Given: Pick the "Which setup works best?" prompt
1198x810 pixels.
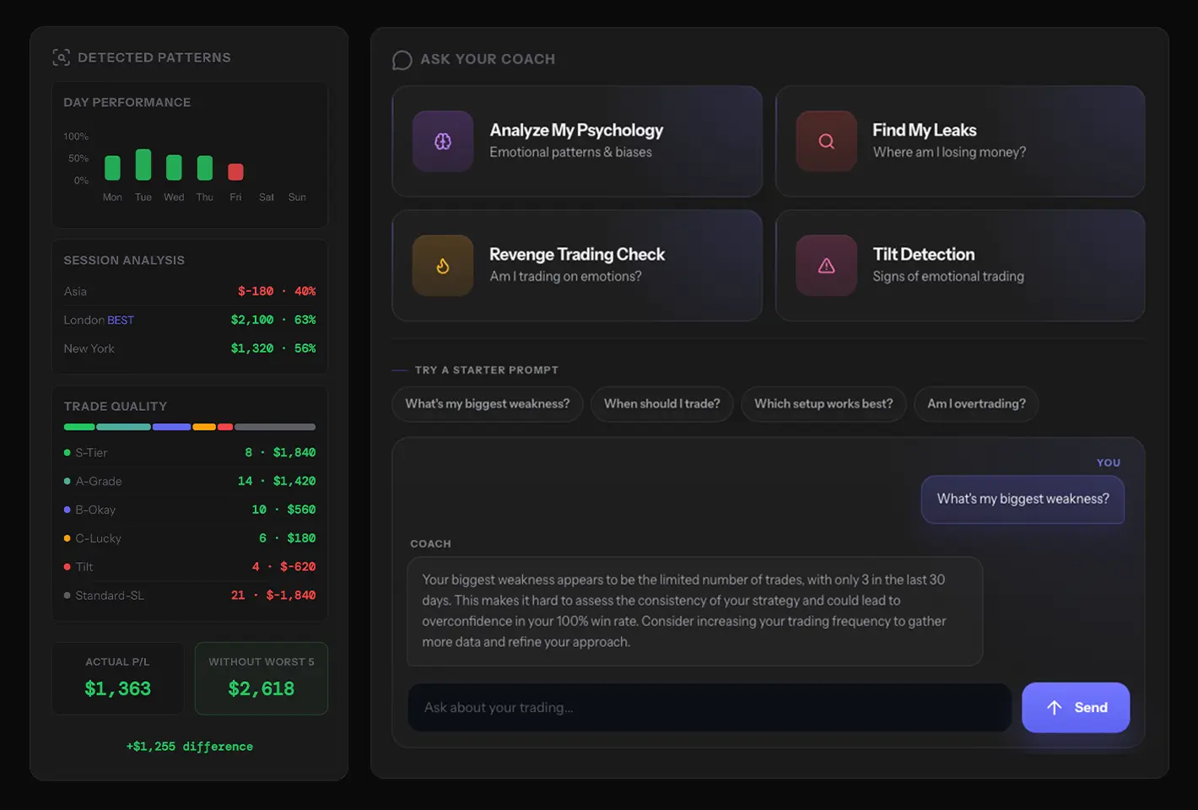Looking at the screenshot, I should pyautogui.click(x=823, y=404).
